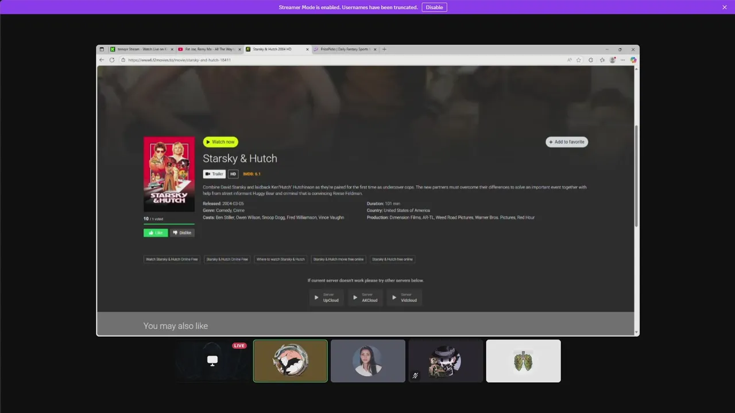Disable Streamer Mode in the purple banner
Viewport: 735px width, 413px height.
[x=434, y=7]
